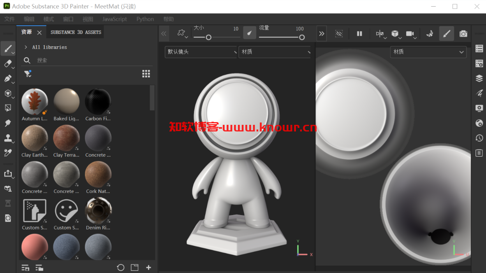486x273 pixels.
Task: Toggle the painting mode brush button in top toolbar
Action: point(446,34)
